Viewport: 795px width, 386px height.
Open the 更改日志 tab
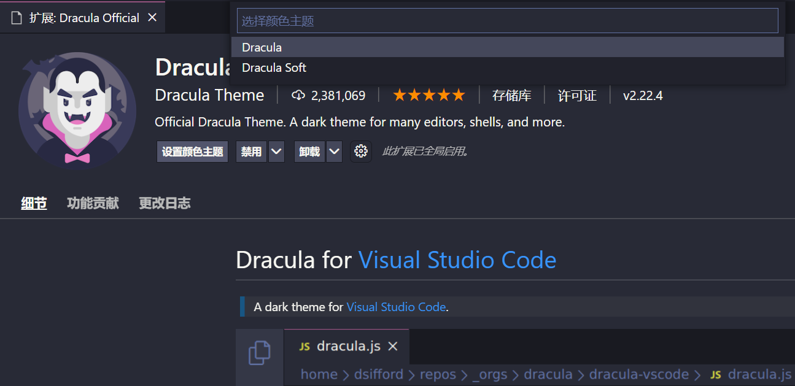pos(165,203)
